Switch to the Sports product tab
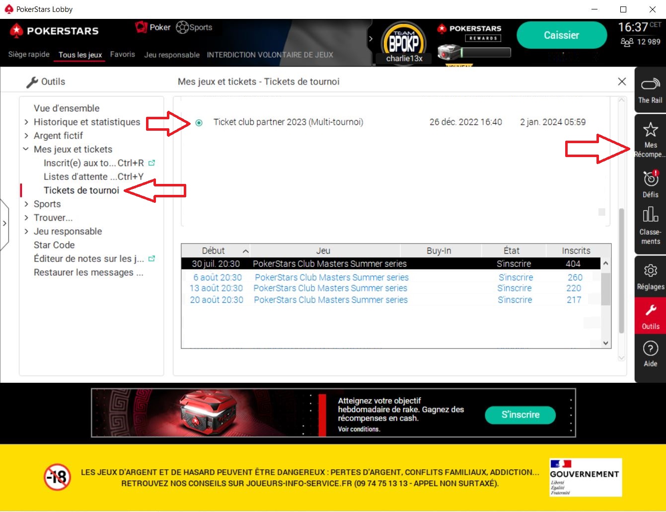This screenshot has width=666, height=512. coord(194,27)
